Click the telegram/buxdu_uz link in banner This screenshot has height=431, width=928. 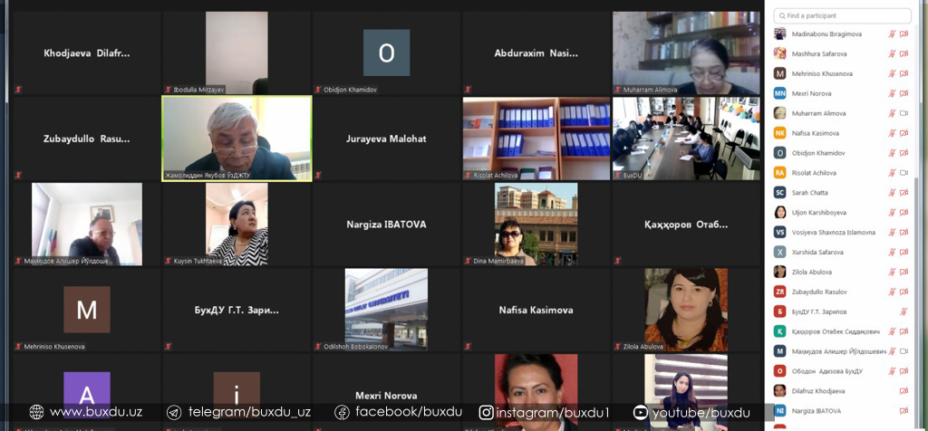[238, 412]
